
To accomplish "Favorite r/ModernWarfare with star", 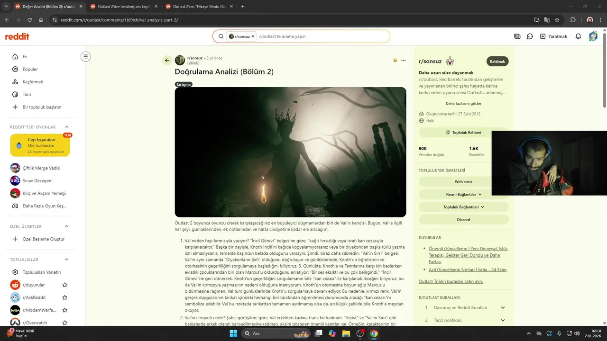I will (x=65, y=310).
